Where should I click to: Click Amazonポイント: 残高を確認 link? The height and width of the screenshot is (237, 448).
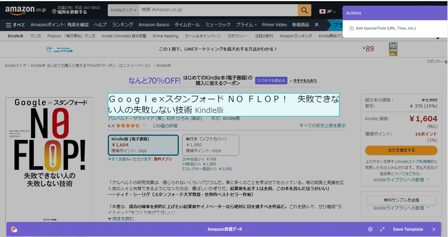59,25
